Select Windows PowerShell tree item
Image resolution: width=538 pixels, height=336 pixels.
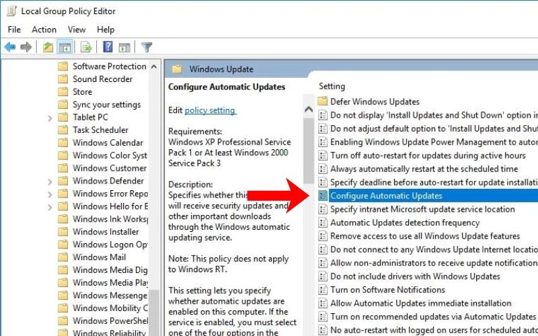coord(110,321)
